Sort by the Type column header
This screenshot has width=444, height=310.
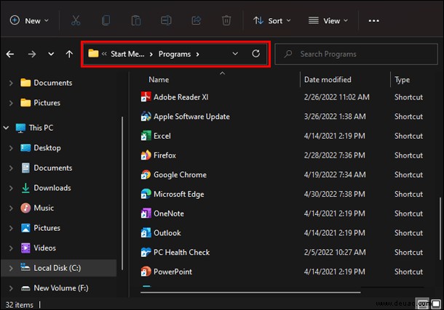[x=402, y=80]
